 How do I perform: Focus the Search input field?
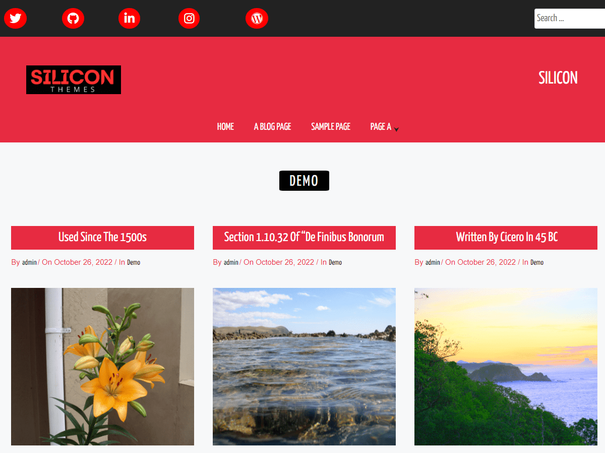point(570,19)
